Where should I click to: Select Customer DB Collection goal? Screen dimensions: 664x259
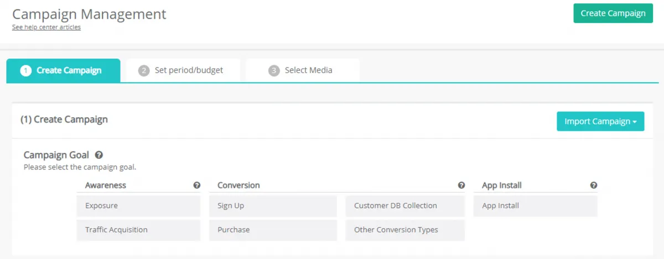click(405, 206)
